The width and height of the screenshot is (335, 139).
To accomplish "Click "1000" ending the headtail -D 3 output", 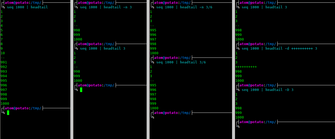I will [240, 117].
